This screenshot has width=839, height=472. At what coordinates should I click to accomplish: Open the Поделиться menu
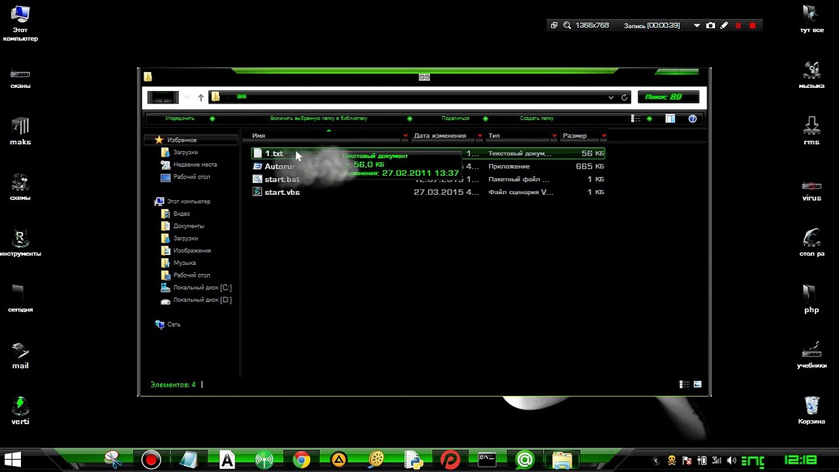[x=456, y=119]
